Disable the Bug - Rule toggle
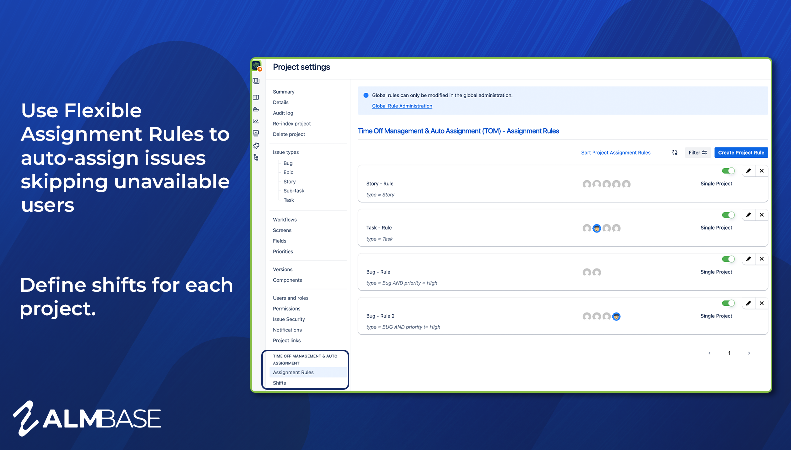Image resolution: width=791 pixels, height=450 pixels. coord(728,259)
